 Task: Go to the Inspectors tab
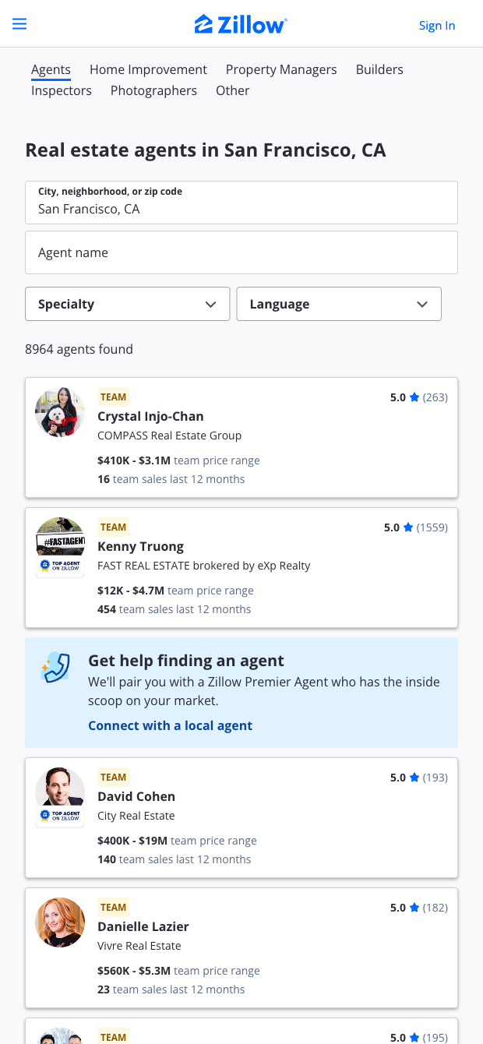click(x=62, y=90)
